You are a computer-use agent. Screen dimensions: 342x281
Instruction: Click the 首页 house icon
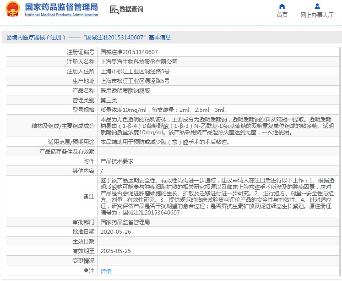click(x=282, y=6)
